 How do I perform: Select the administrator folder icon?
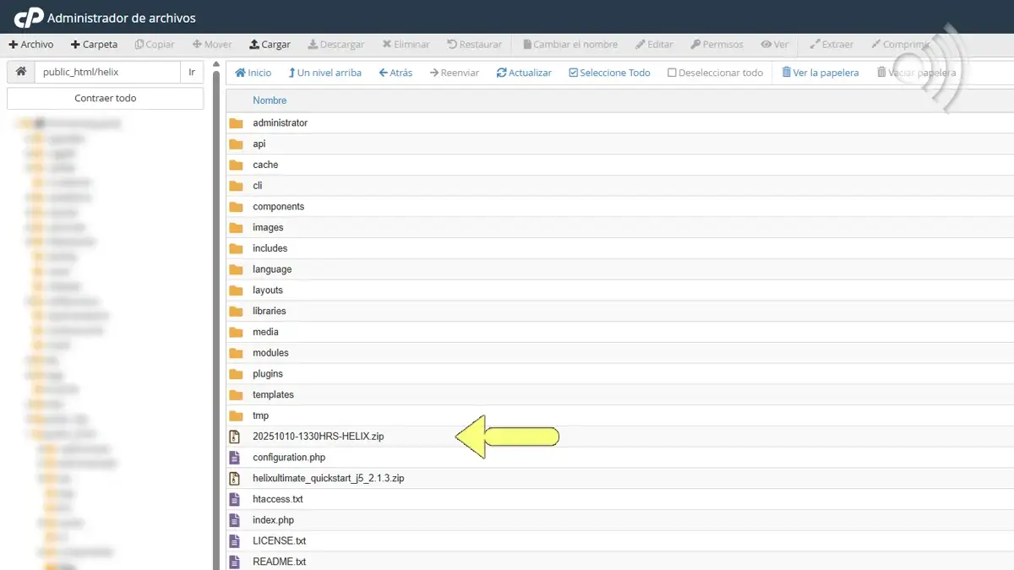236,123
